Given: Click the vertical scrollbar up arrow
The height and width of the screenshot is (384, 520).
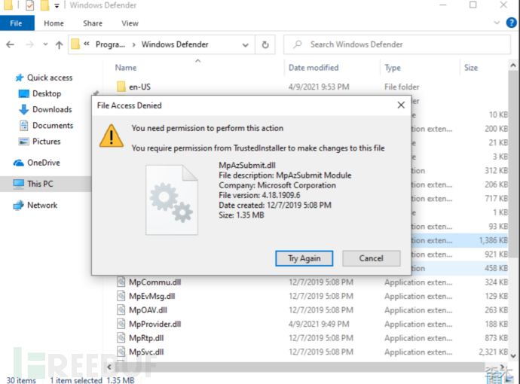Looking at the screenshot, I should tap(513, 66).
